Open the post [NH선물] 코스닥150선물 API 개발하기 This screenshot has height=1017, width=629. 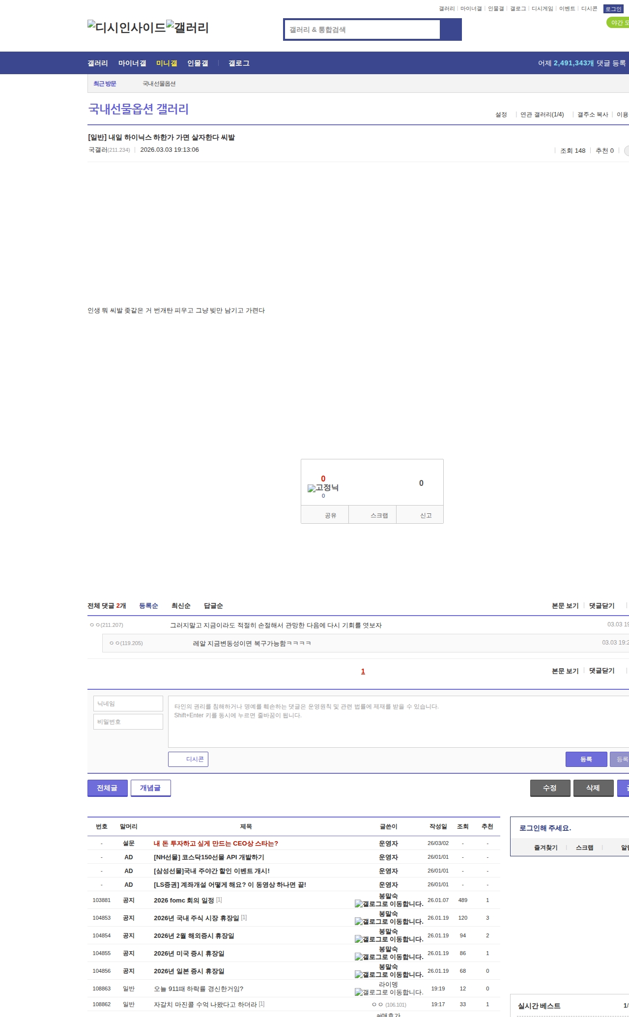tap(209, 857)
